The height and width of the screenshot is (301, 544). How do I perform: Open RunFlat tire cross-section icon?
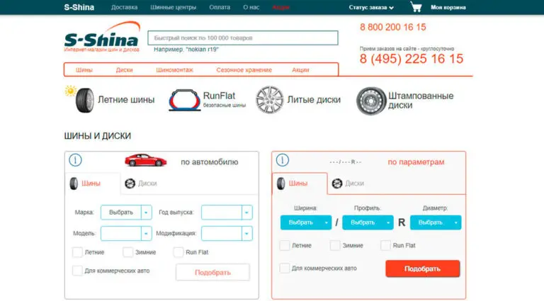[185, 101]
